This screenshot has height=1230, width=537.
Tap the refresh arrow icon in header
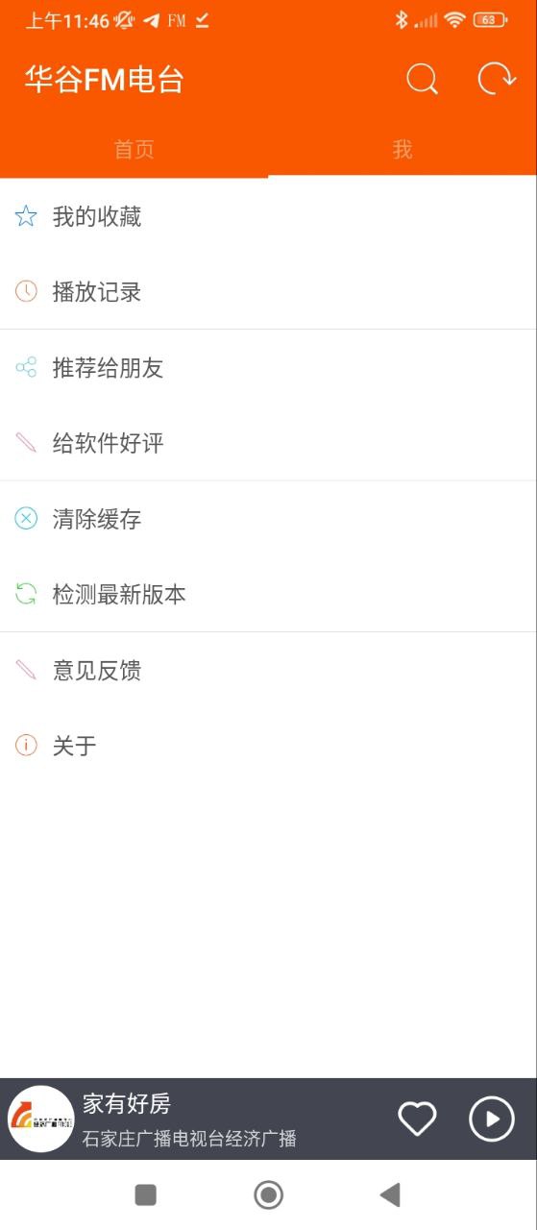pyautogui.click(x=497, y=79)
